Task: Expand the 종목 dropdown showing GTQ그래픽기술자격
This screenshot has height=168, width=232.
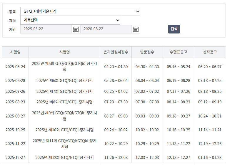Action: point(80,11)
